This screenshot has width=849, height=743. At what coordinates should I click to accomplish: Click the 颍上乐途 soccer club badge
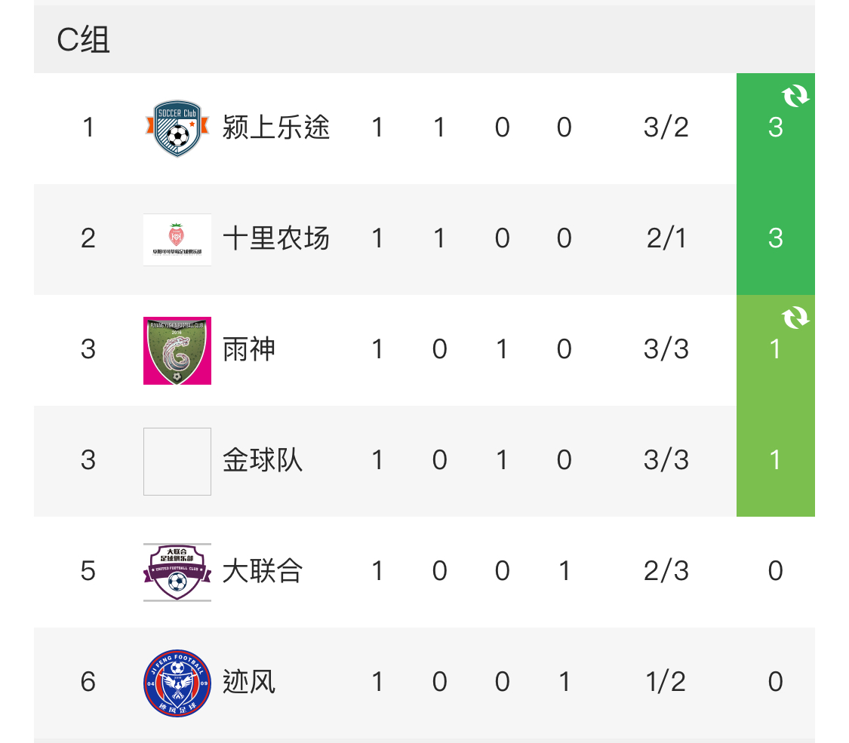[177, 128]
